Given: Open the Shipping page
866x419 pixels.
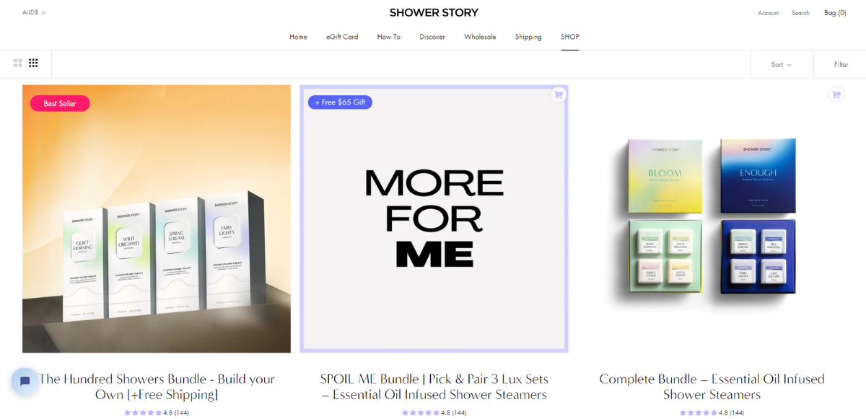Looking at the screenshot, I should (528, 37).
